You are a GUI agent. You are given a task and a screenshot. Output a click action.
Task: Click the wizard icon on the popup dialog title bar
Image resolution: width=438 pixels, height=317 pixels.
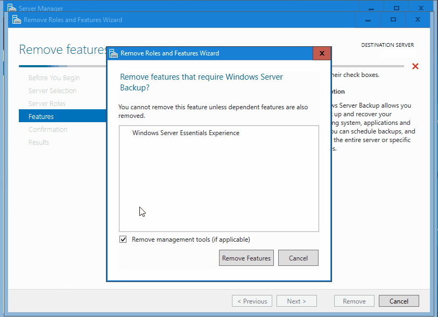113,53
